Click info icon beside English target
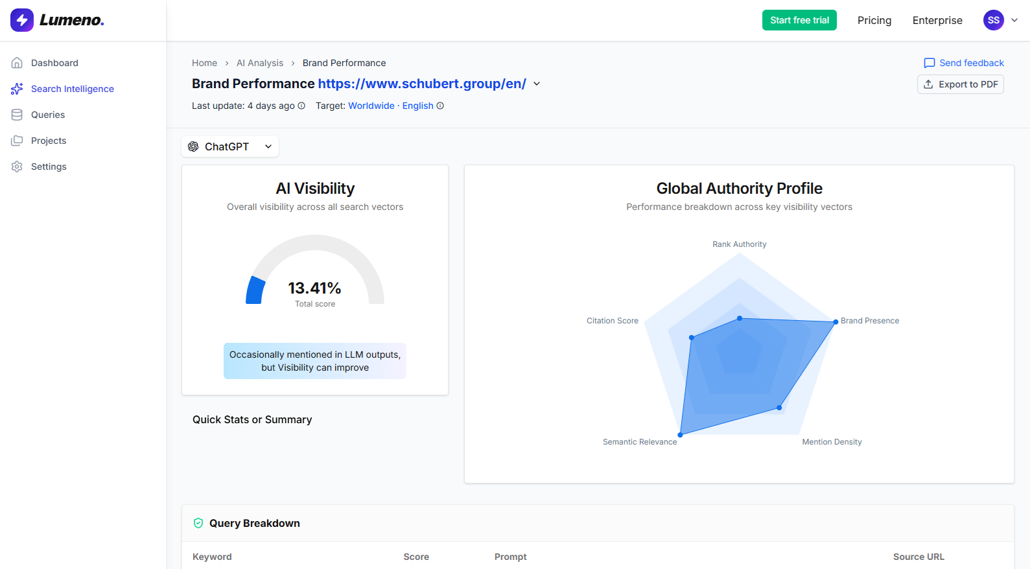The width and height of the screenshot is (1030, 569). tap(440, 106)
